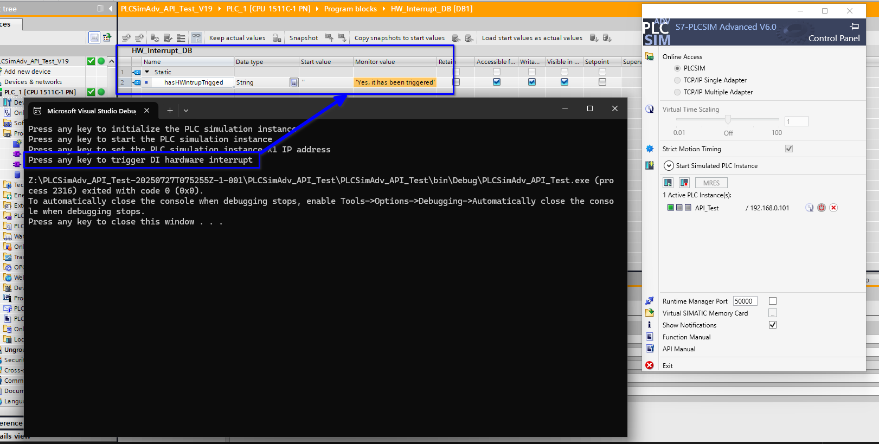879x444 pixels.
Task: Open new tab dropdown arrow in console window
Action: tap(186, 111)
